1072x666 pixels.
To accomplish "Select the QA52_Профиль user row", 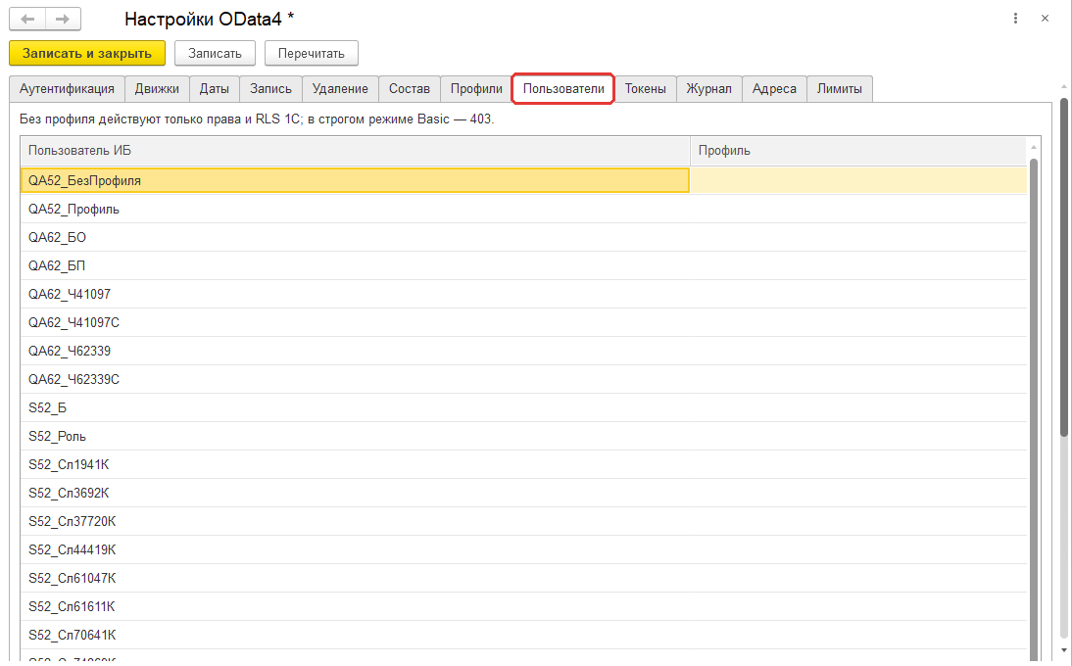I will (x=523, y=209).
